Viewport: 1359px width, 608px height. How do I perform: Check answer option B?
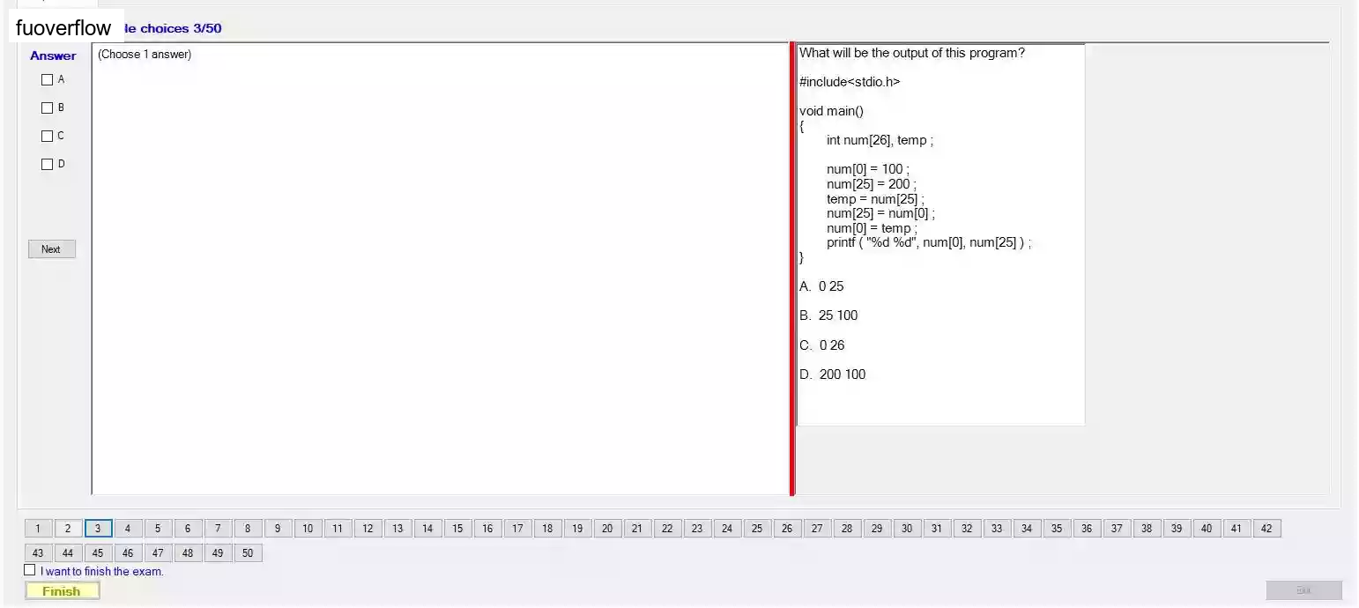click(x=48, y=108)
